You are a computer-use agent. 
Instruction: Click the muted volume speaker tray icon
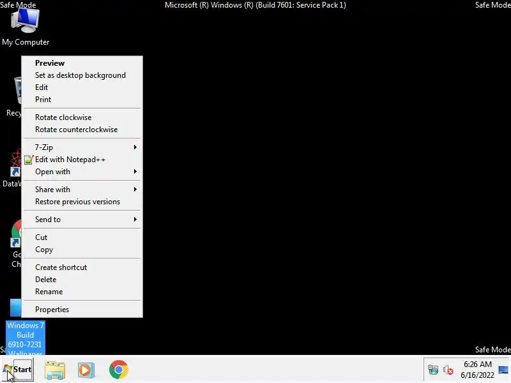448,370
